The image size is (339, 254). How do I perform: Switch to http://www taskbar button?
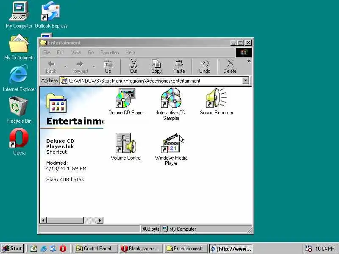pos(231,248)
